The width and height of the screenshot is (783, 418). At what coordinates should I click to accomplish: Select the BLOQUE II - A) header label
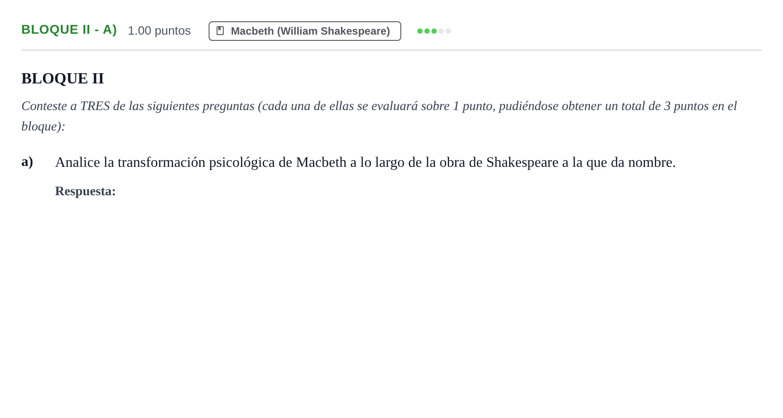[x=69, y=30]
